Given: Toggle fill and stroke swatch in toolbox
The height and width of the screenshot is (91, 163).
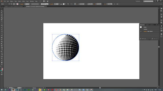Looking at the screenshot, I should click(x=2, y=69).
